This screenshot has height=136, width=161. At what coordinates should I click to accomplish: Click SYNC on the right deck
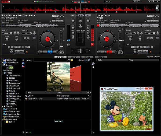(114, 52)
